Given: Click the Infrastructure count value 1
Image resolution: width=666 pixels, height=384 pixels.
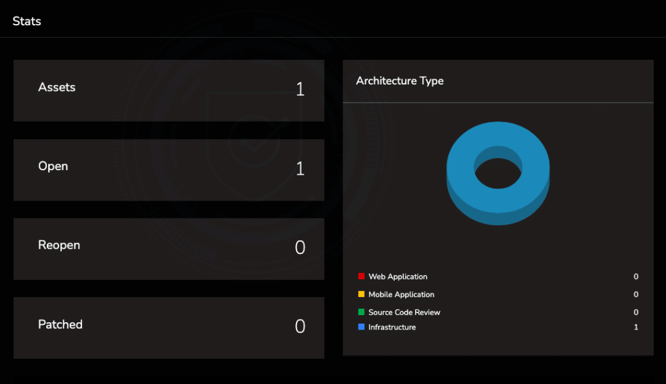Looking at the screenshot, I should tap(636, 327).
